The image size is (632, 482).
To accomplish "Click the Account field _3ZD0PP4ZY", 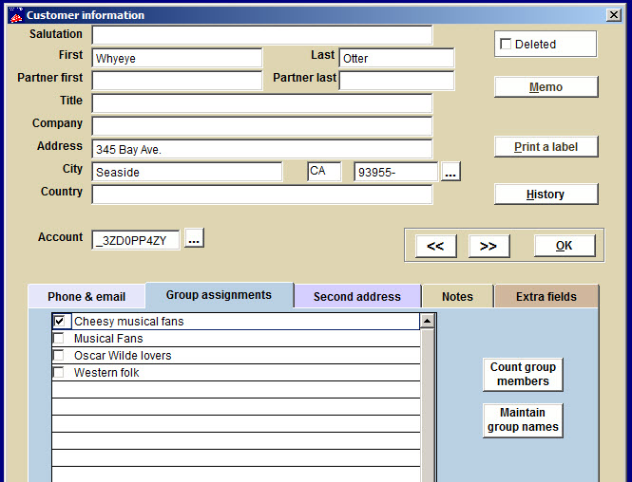I will (x=135, y=240).
